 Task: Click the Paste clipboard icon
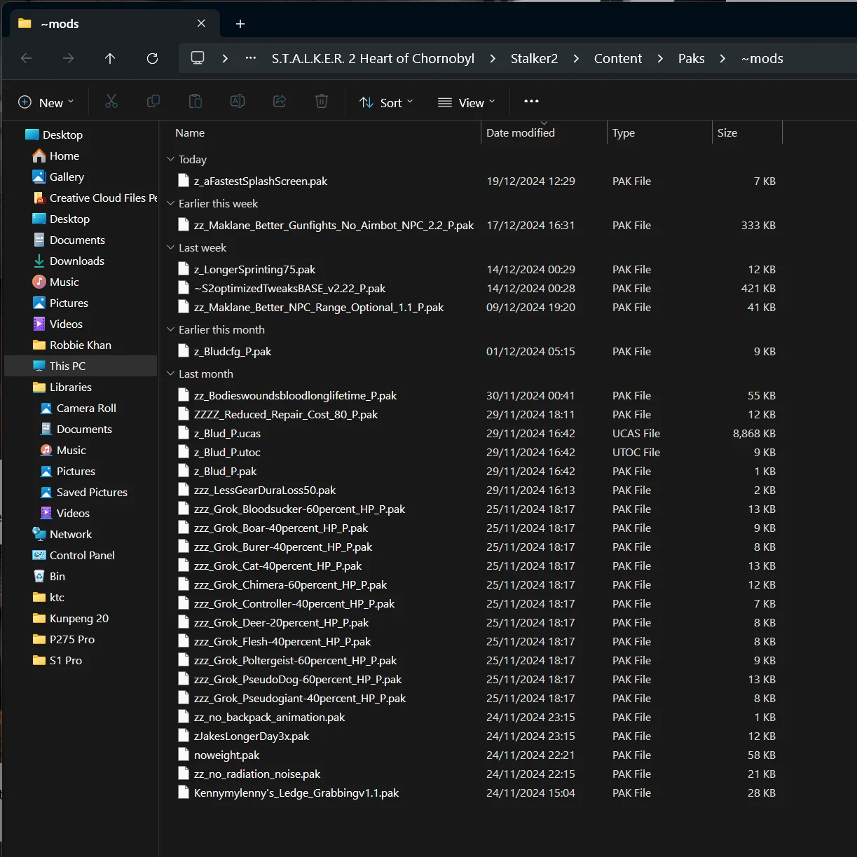[x=196, y=102]
